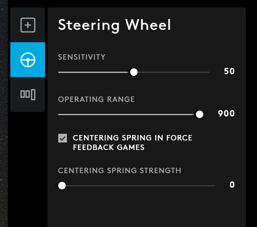Select the steering wheel icon tab
The image size is (257, 227).
[28, 60]
